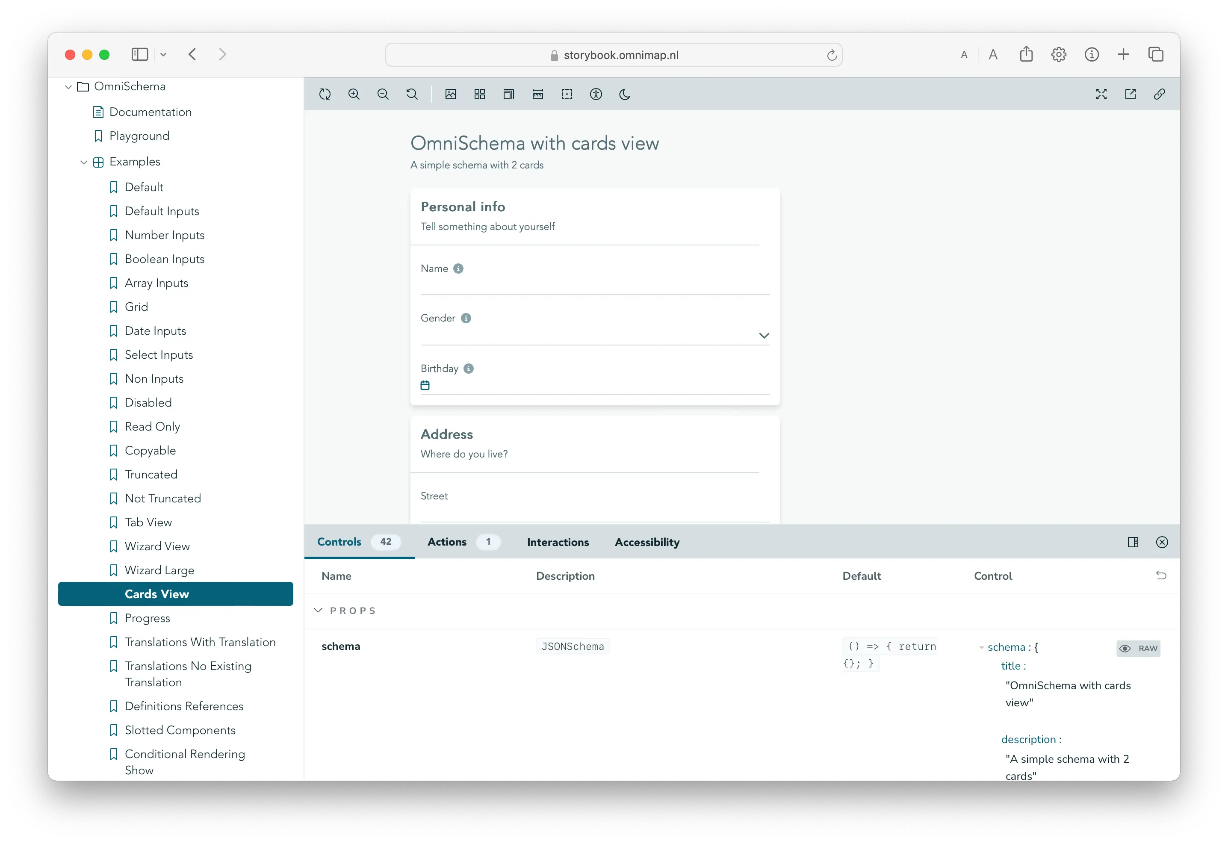Reset the controls with the undo button

coord(1161,575)
